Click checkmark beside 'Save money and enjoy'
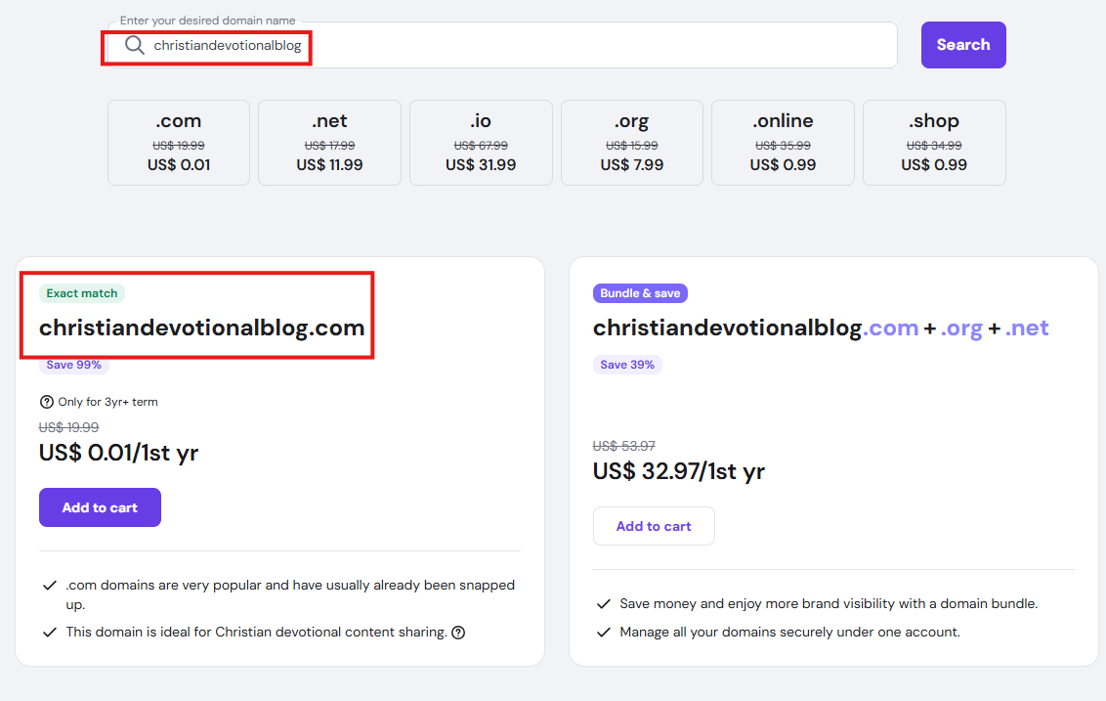 [603, 604]
